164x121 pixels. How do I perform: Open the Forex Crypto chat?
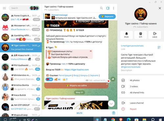coord(21,17)
